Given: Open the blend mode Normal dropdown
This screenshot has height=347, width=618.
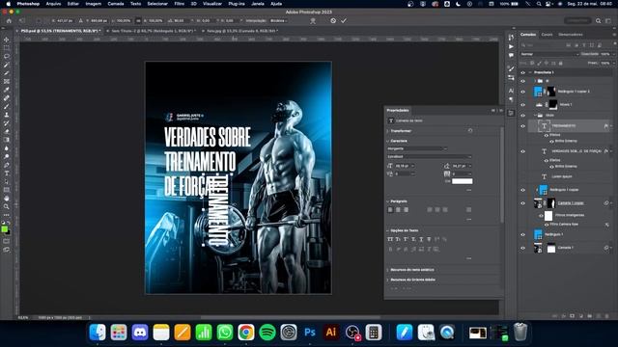Looking at the screenshot, I should point(549,54).
